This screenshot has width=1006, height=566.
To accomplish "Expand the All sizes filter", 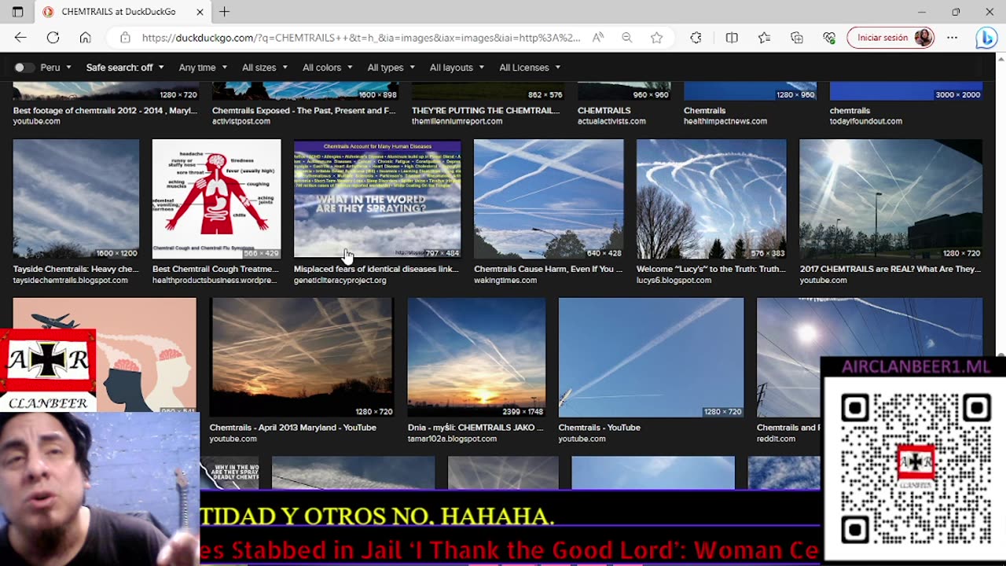I will 265,68.
